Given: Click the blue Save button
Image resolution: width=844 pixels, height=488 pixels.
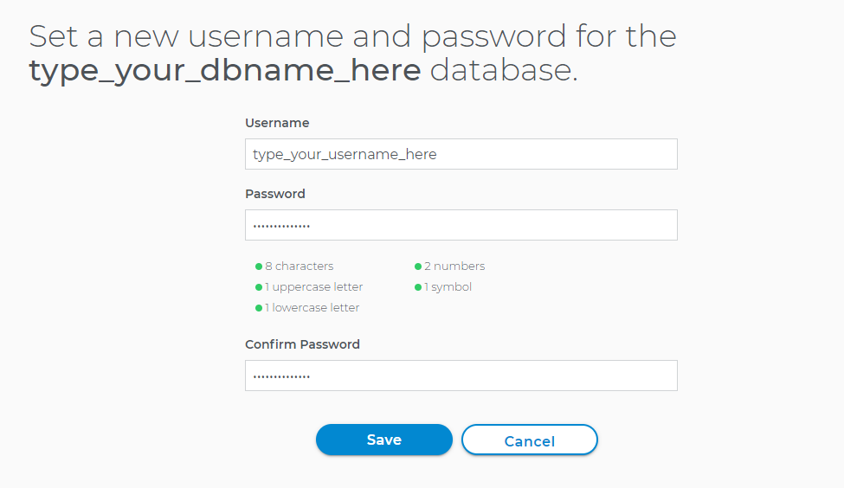Looking at the screenshot, I should [383, 440].
